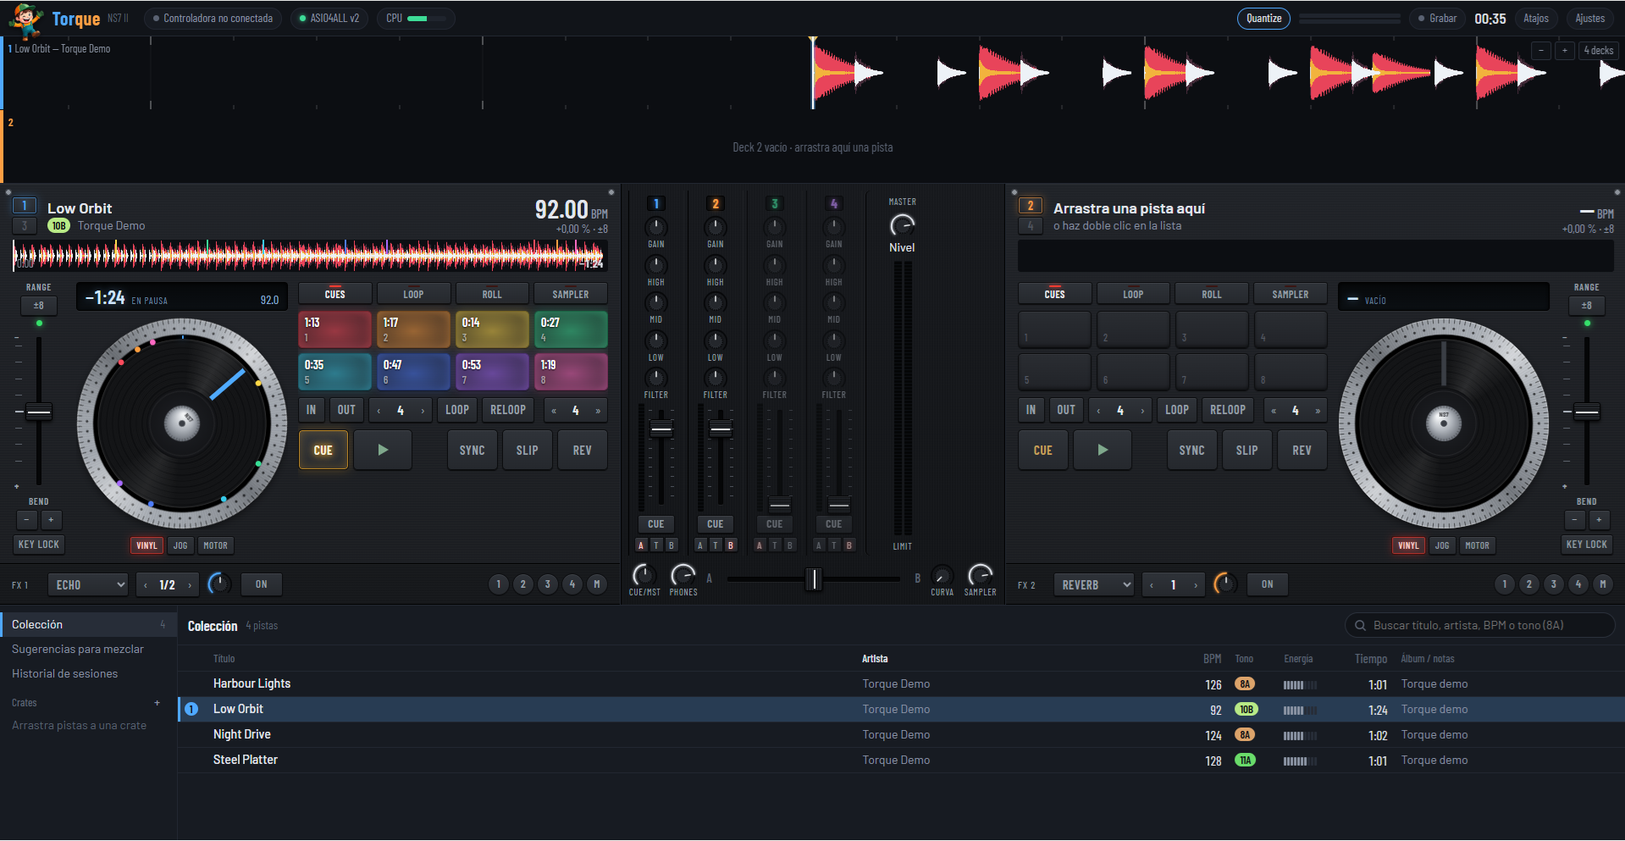Image resolution: width=1625 pixels, height=841 pixels.
Task: Click the deck 1 pitch fader handle
Action: [39, 412]
